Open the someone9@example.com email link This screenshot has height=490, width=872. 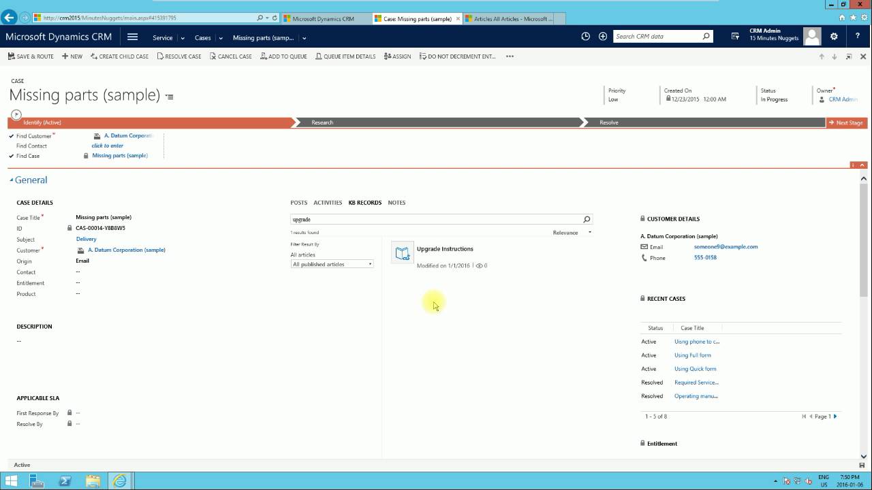[726, 246]
